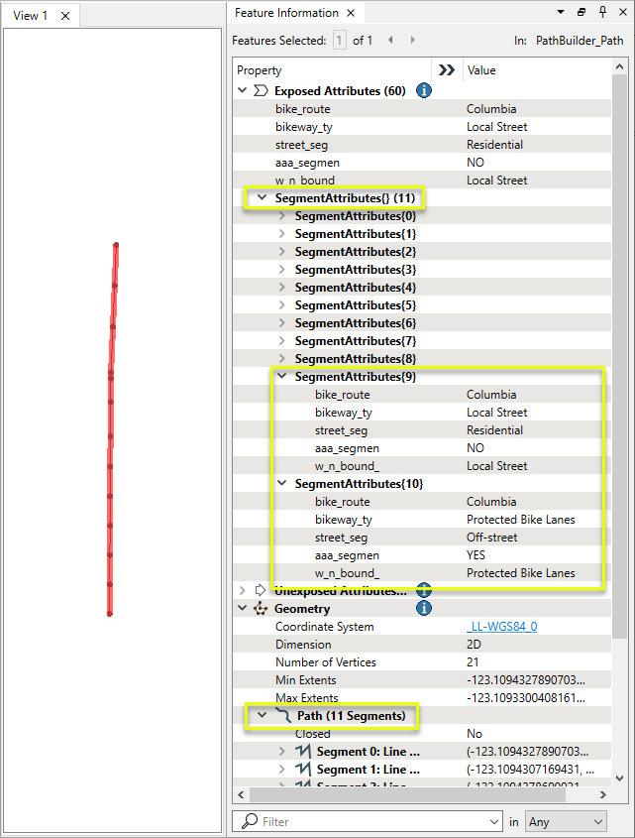635x838 pixels.
Task: Collapse SegmentAttributes{10} entry
Action: pos(281,484)
